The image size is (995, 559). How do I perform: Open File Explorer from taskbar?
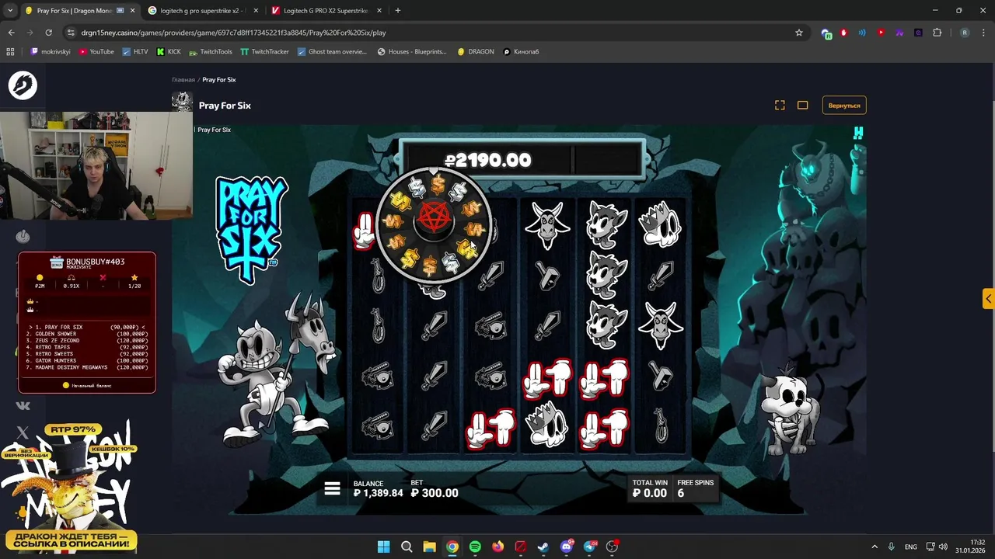point(429,547)
